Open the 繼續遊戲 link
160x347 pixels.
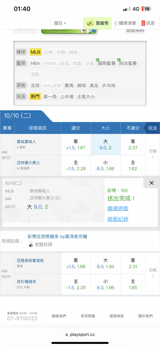coord(118,208)
